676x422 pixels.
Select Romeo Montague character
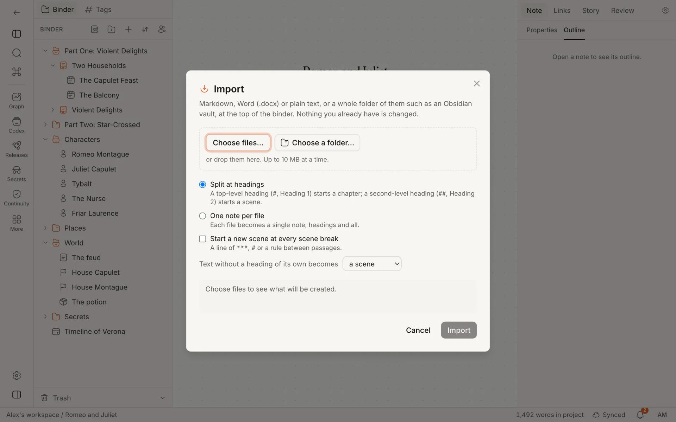pos(94,154)
